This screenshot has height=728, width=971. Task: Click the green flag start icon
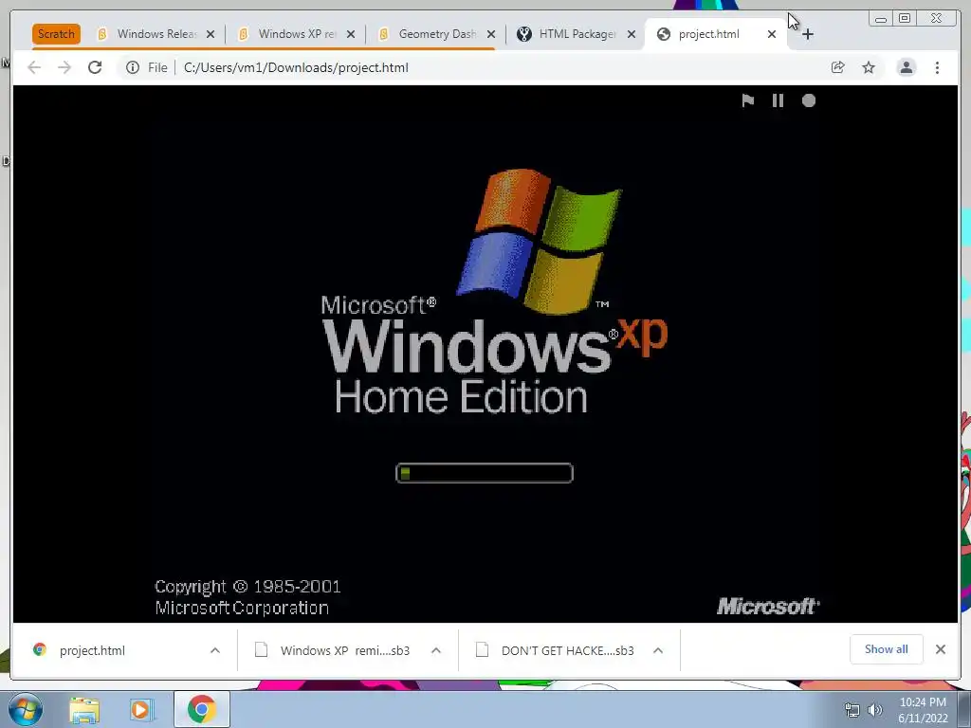(x=747, y=100)
